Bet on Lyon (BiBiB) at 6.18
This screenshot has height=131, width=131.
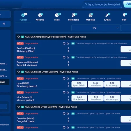[79, 84]
